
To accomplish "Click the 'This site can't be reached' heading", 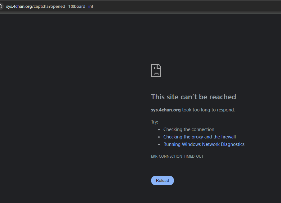I will [193, 97].
